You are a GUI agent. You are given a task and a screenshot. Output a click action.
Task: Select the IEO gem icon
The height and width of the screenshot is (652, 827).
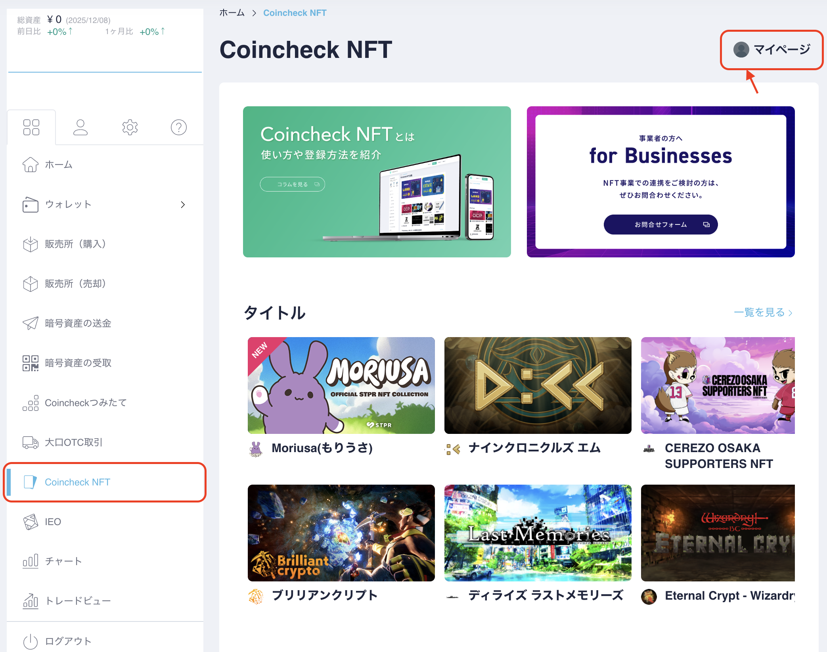(x=30, y=522)
